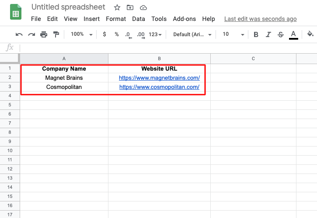
Task: Open the text color picker
Action: click(x=293, y=35)
